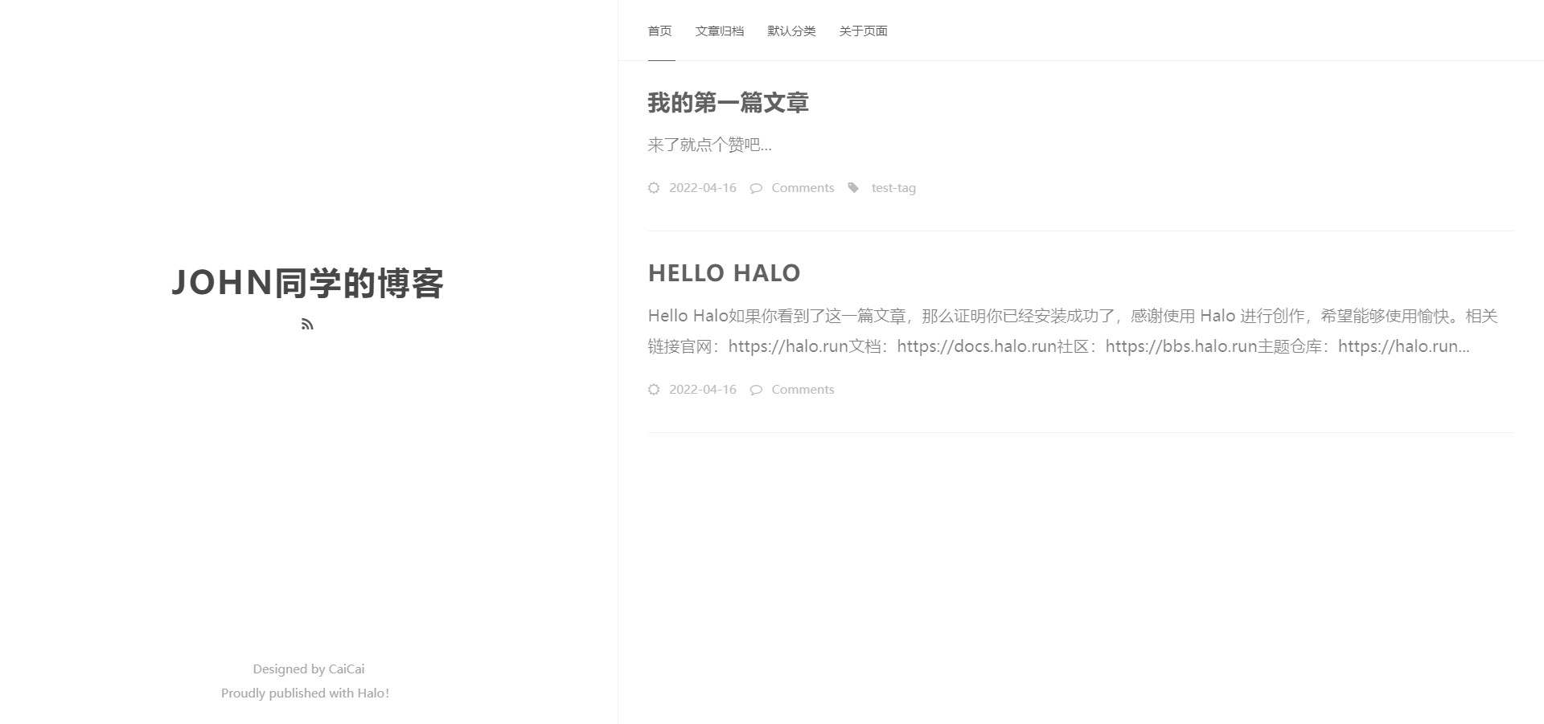Click the tag icon before test-tag
The height and width of the screenshot is (724, 1544).
(853, 187)
